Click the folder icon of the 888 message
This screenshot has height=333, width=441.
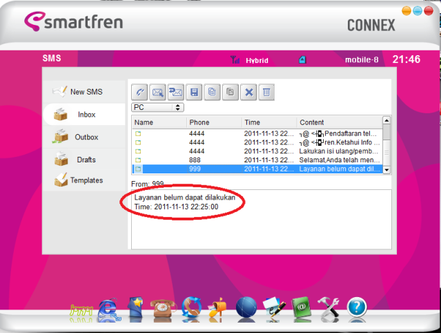pos(138,160)
